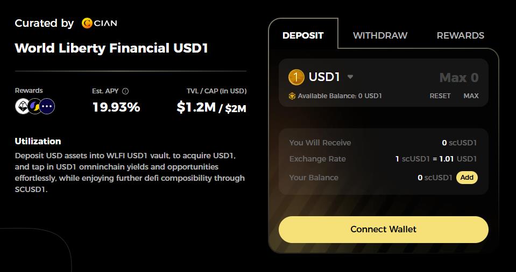Image resolution: width=516 pixels, height=272 pixels.
Task: Select the DEPOSIT tab
Action: [x=303, y=35]
